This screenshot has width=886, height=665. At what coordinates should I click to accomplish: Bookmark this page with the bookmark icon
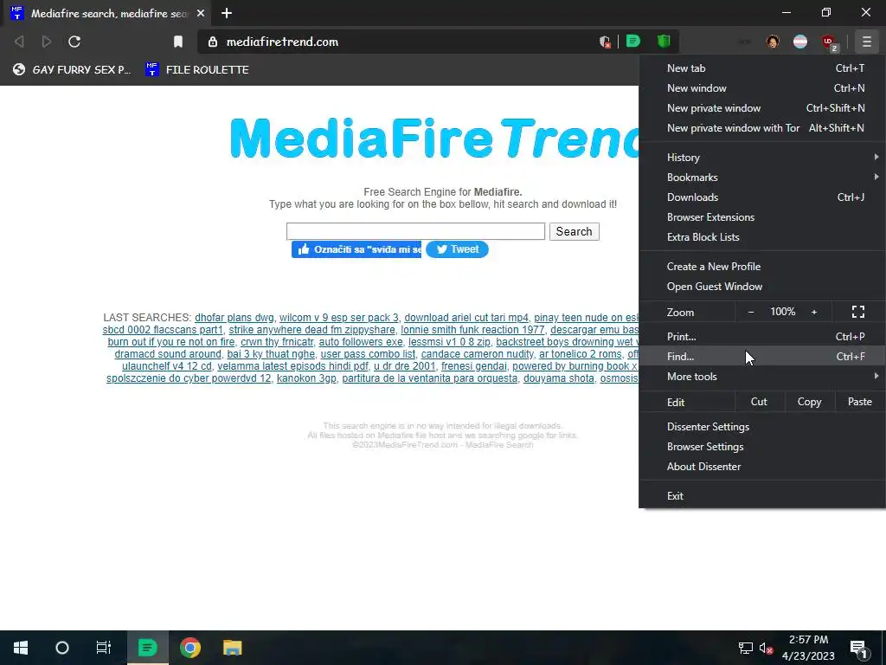[x=178, y=42]
